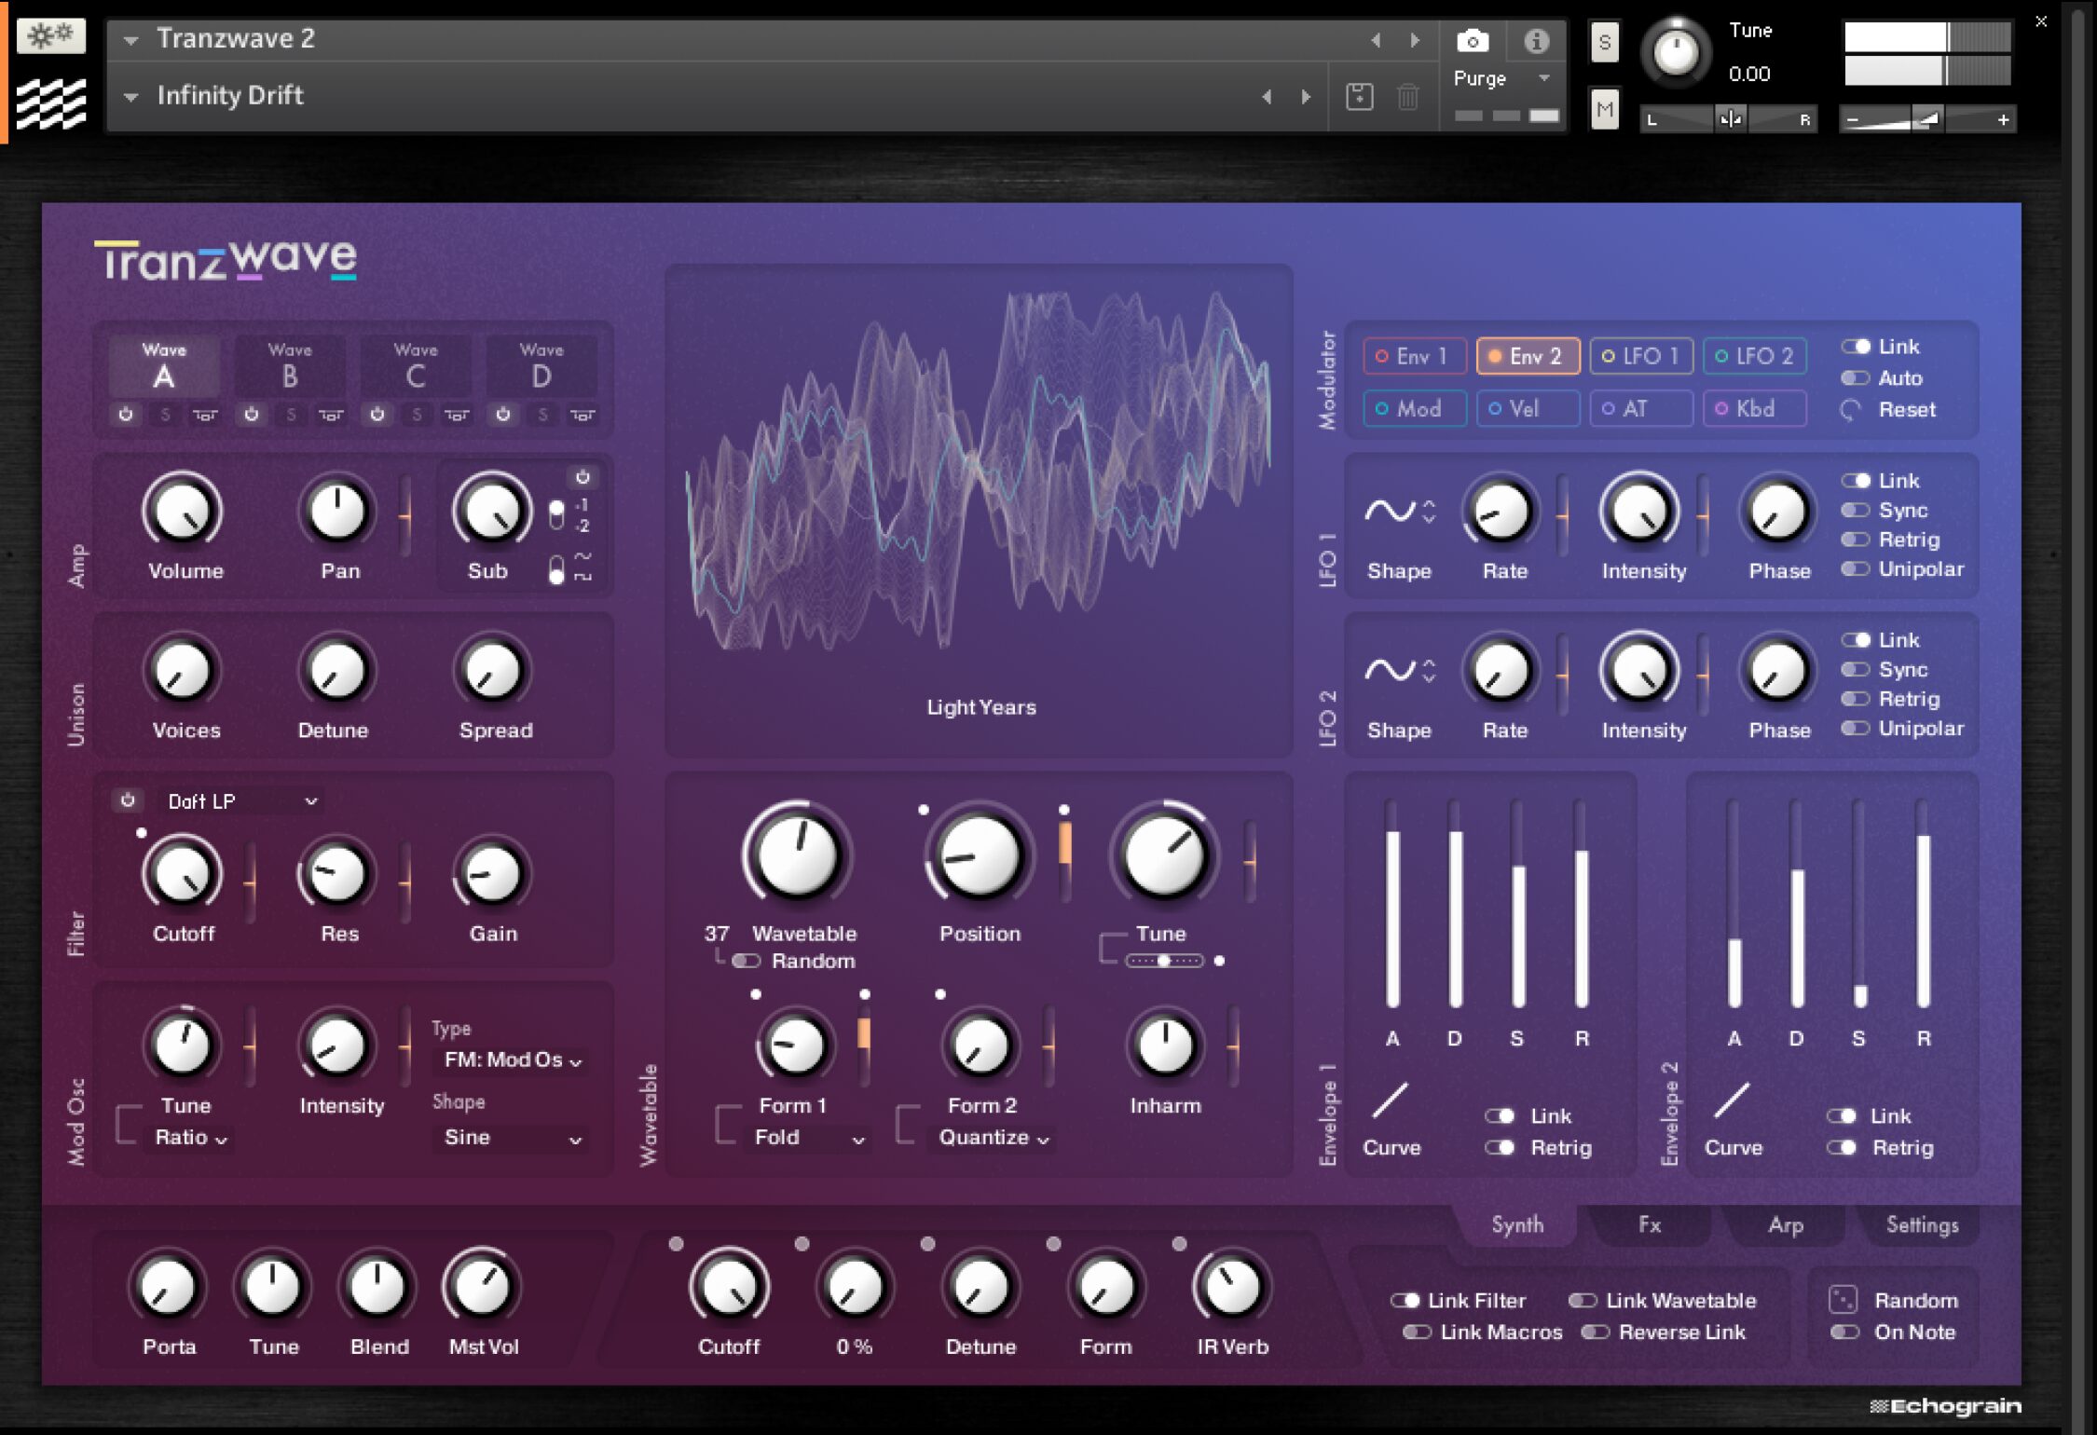This screenshot has width=2097, height=1435.
Task: Switch to the Synth tab
Action: [x=1517, y=1224]
